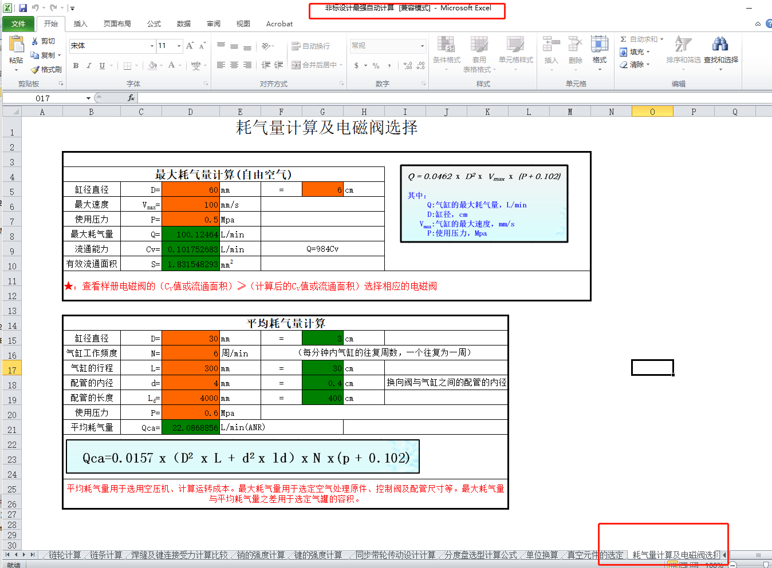The width and height of the screenshot is (772, 568).
Task: Open the 真空元件的选定 sheet tab
Action: 595,555
